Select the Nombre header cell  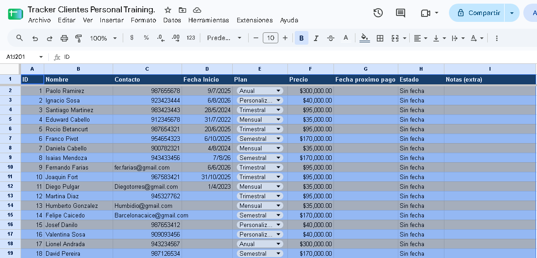pos(78,79)
